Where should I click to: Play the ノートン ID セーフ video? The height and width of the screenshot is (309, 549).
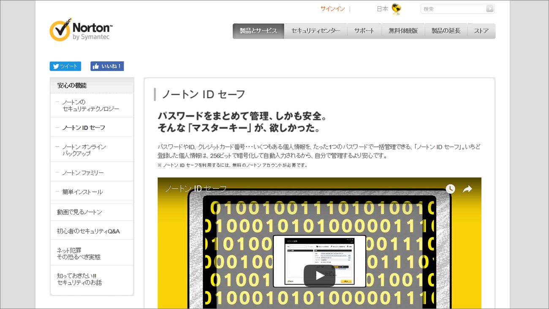click(x=319, y=276)
